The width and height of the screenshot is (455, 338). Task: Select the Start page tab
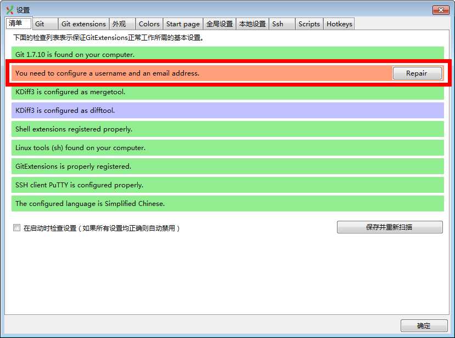click(x=183, y=24)
